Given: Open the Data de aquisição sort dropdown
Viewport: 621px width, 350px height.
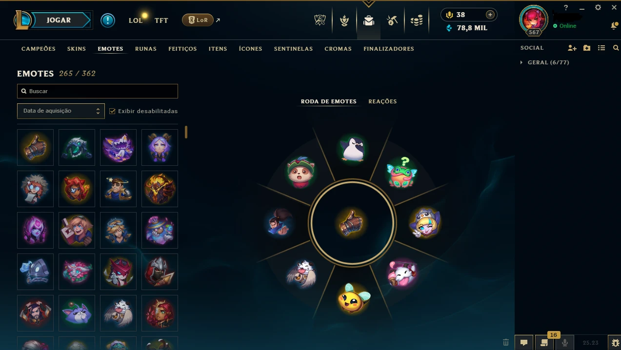Looking at the screenshot, I should point(61,111).
